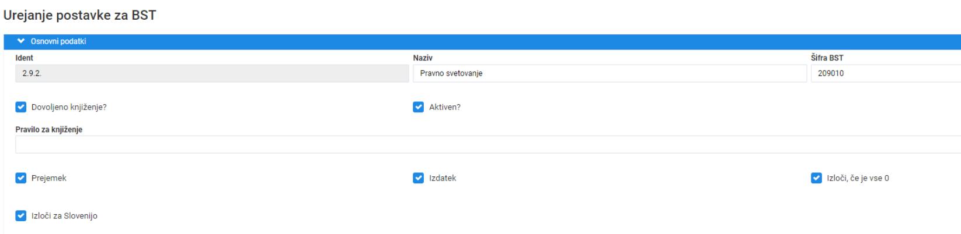Click the Aktiven? label text
961x234 pixels.
coord(445,107)
